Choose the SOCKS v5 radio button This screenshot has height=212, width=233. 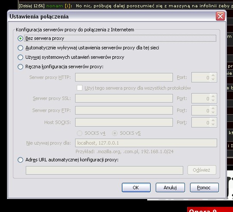pyautogui.click(x=115, y=133)
